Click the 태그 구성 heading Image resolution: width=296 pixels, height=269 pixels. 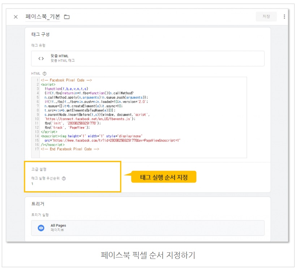40,35
